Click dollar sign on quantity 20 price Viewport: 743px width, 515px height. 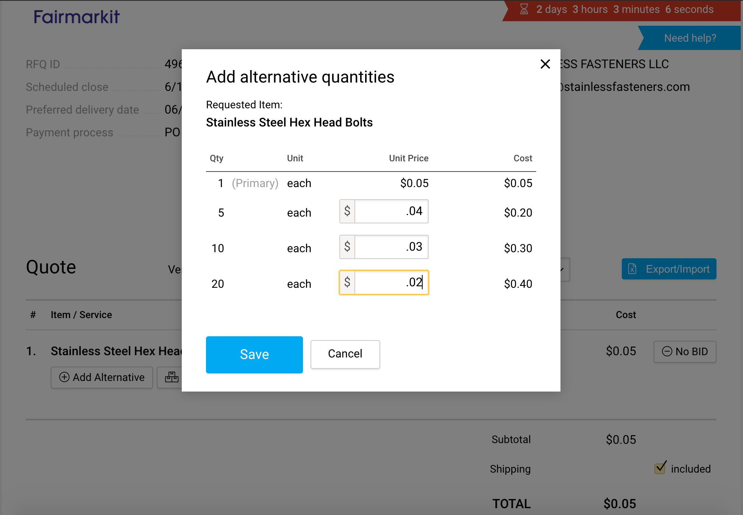pyautogui.click(x=347, y=282)
